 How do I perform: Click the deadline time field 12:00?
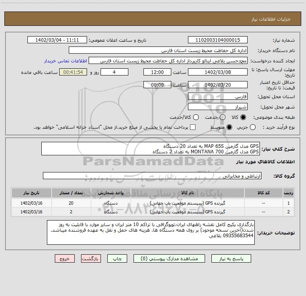pyautogui.click(x=157, y=72)
